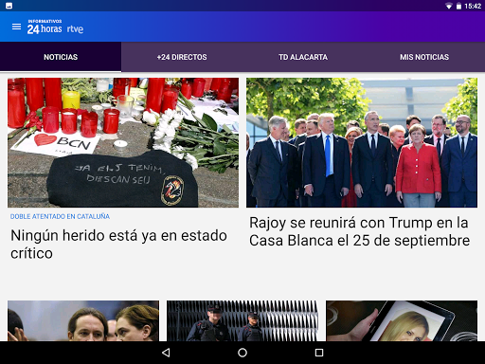The width and height of the screenshot is (485, 364).
Task: Tap the rtve logo
Action: pos(75,29)
